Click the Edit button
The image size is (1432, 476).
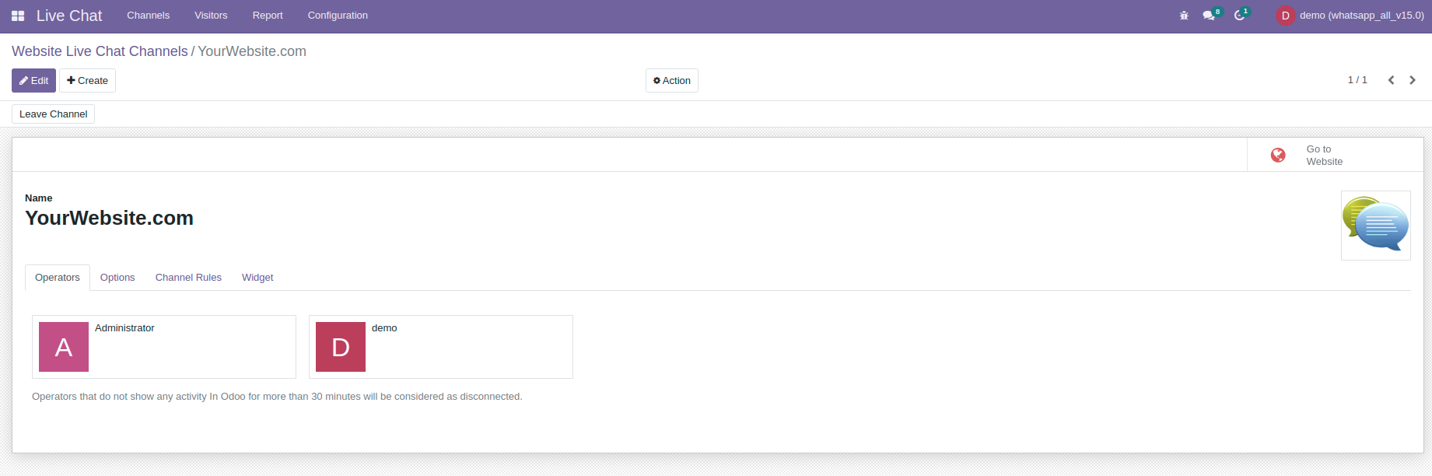[33, 81]
